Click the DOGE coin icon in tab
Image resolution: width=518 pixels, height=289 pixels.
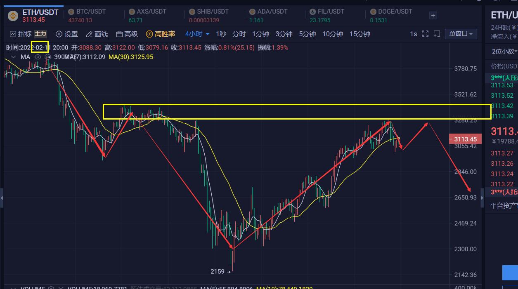coord(373,12)
